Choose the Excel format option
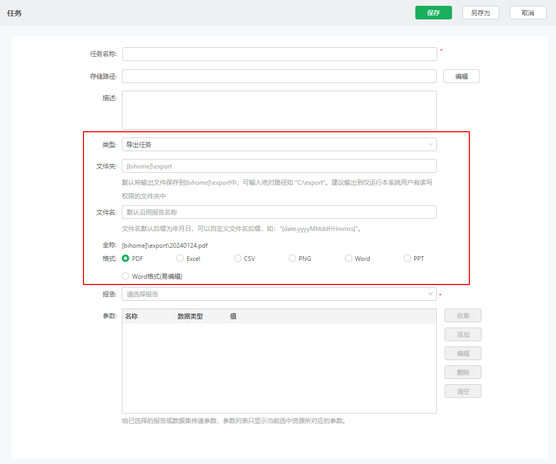This screenshot has width=556, height=464. (180, 258)
